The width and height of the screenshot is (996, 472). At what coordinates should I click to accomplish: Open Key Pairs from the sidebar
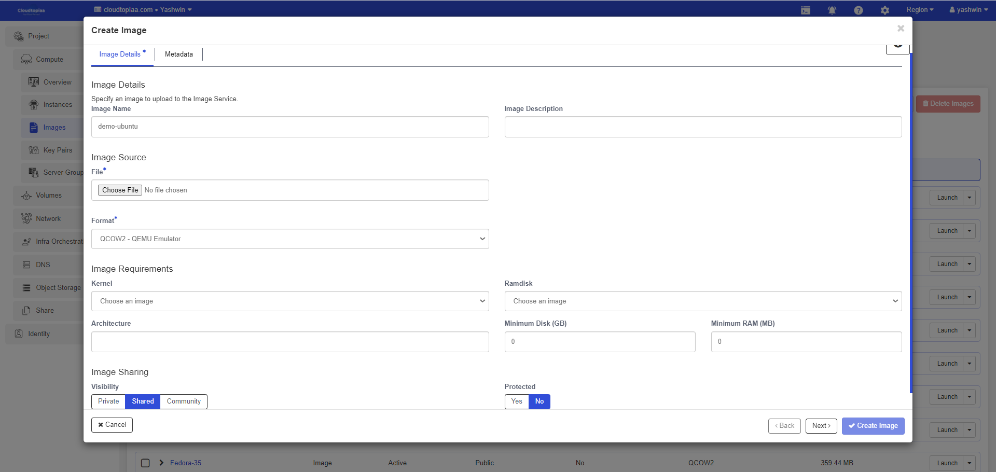click(x=58, y=150)
